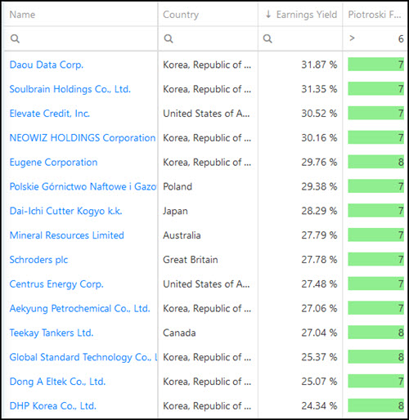409x420 pixels.
Task: Click the Country column search icon
Action: (x=169, y=38)
